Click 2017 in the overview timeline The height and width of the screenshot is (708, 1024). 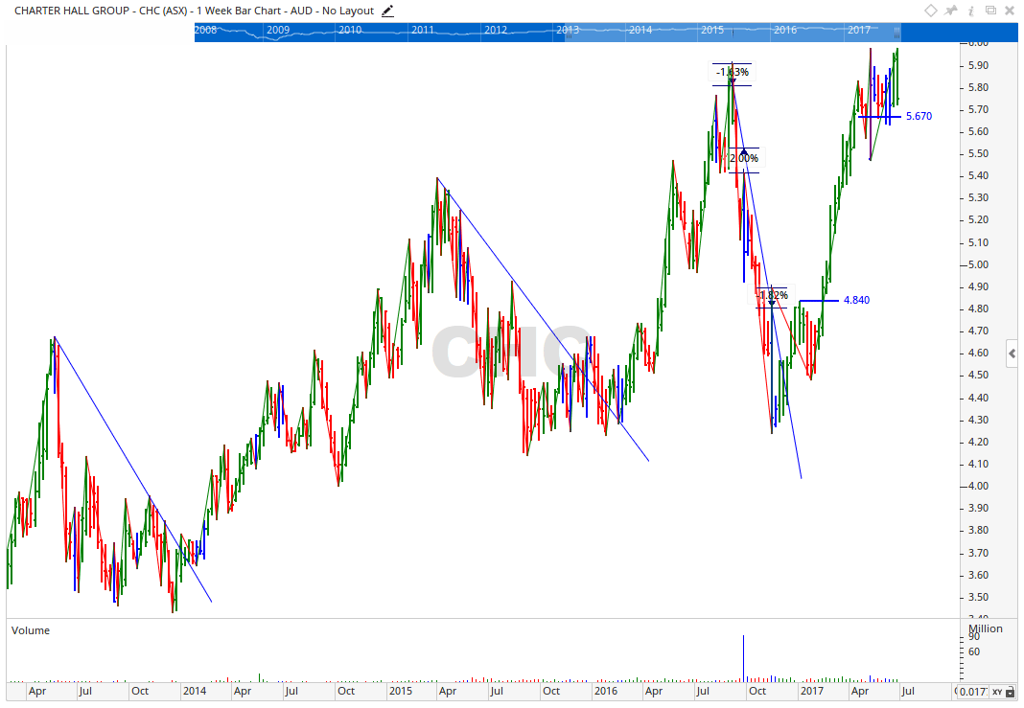point(859,30)
